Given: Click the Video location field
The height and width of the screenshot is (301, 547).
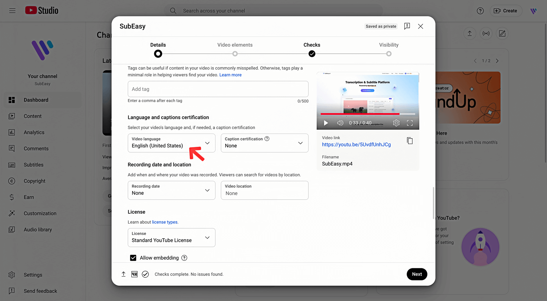Looking at the screenshot, I should click(265, 190).
